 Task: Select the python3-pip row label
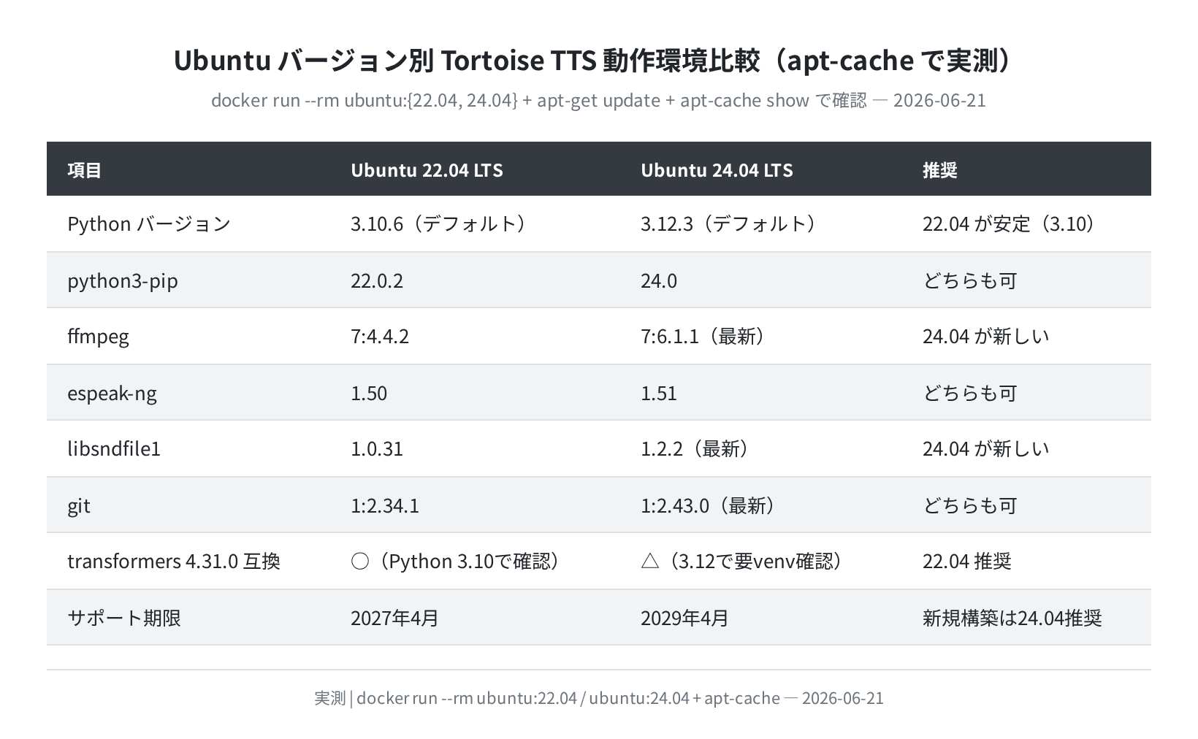(x=123, y=280)
